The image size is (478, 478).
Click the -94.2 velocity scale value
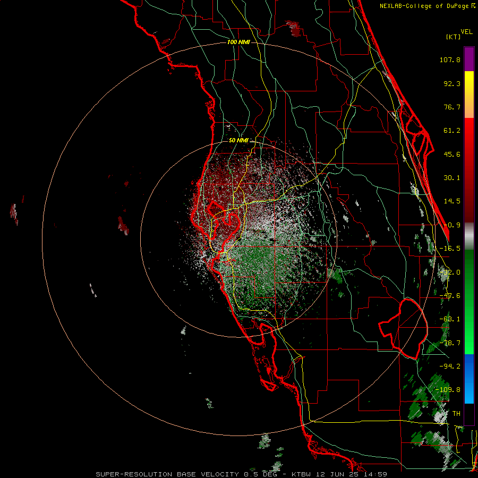coord(450,366)
